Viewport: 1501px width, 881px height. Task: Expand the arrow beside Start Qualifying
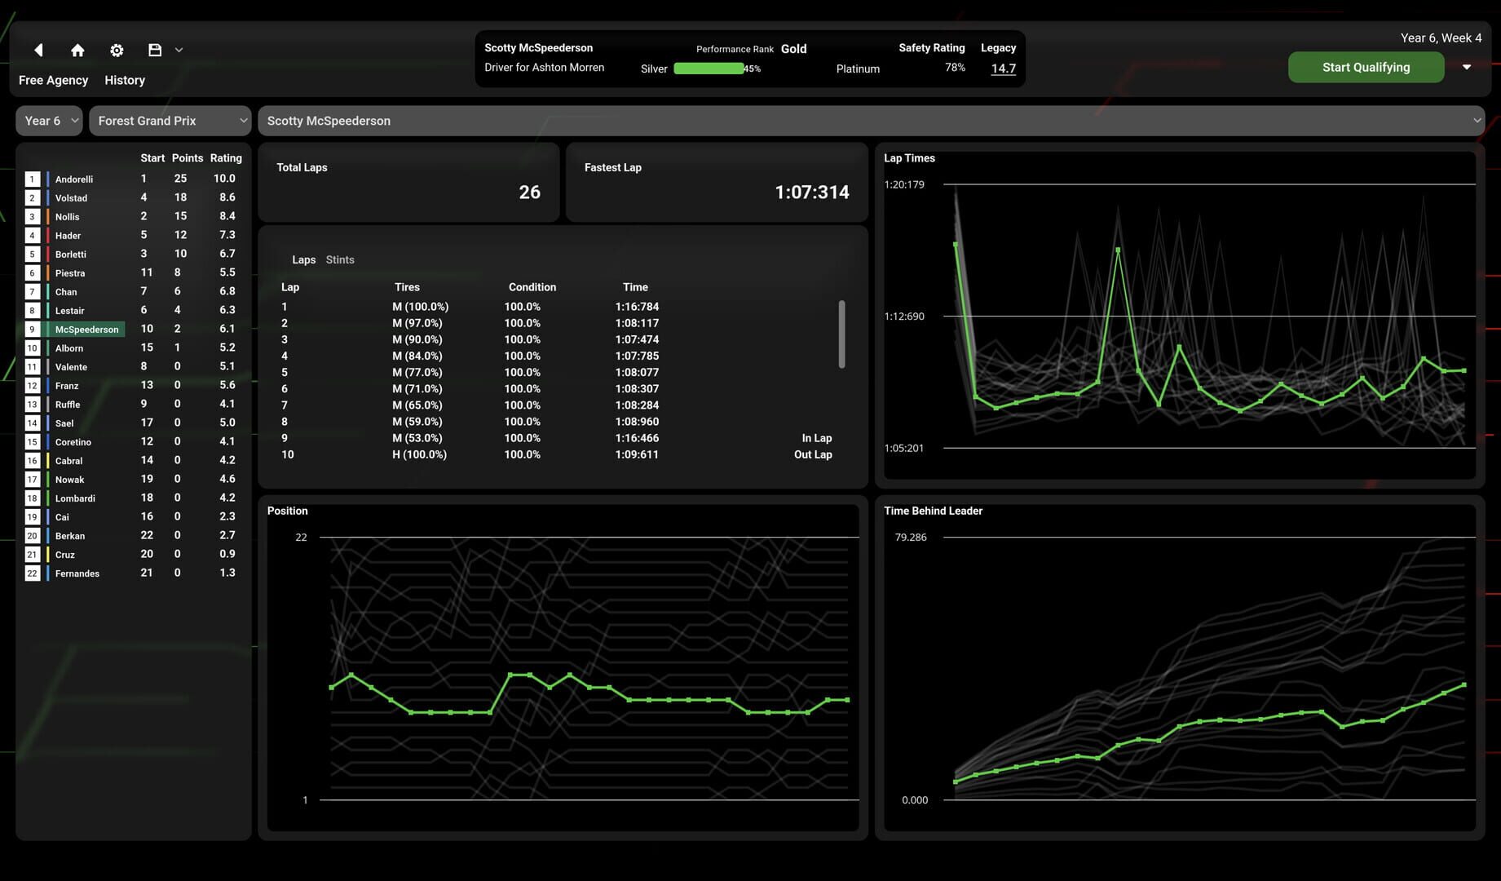pos(1468,67)
